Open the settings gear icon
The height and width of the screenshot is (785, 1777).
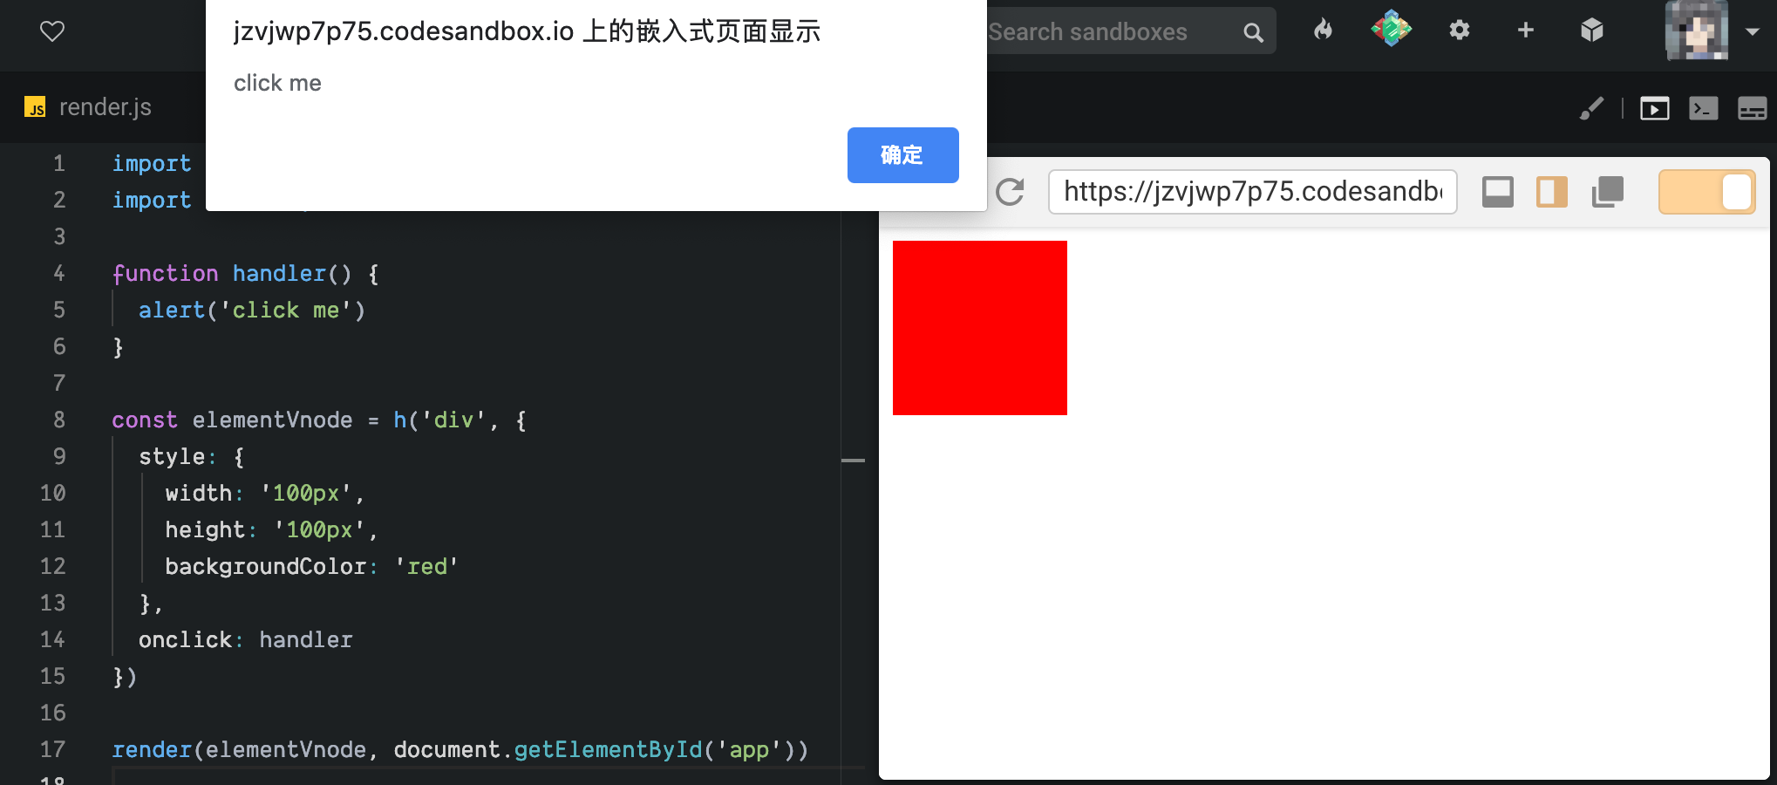click(x=1459, y=31)
